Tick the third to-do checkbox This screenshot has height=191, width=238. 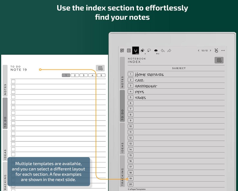point(13,92)
